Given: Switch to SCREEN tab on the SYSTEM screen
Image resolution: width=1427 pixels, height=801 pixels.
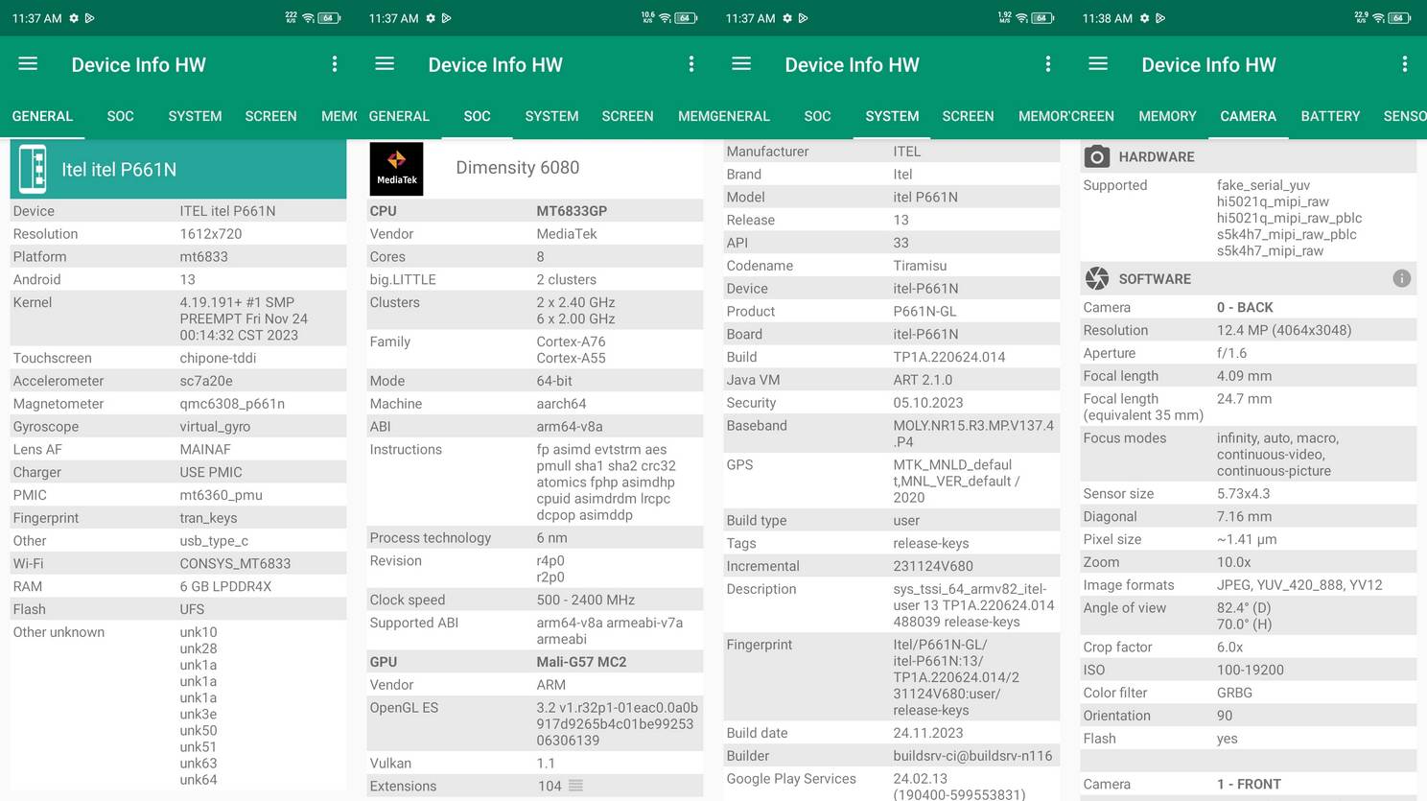Looking at the screenshot, I should (x=968, y=116).
